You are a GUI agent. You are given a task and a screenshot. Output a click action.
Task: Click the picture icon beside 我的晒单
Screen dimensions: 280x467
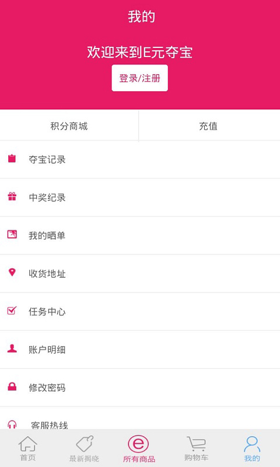[x=12, y=235]
